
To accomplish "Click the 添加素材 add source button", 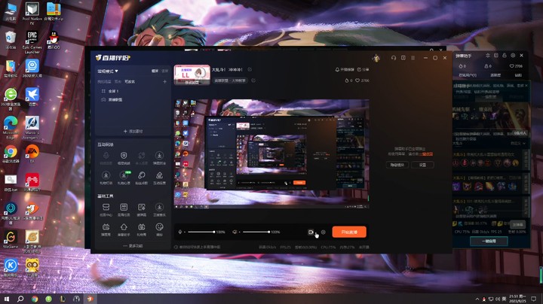I will click(133, 131).
